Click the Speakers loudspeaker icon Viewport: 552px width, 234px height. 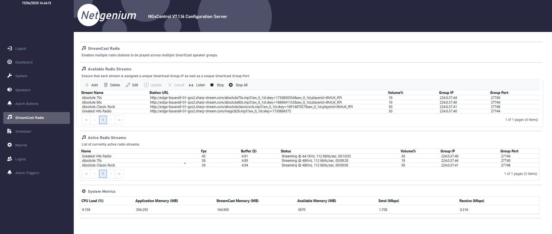[10, 89]
